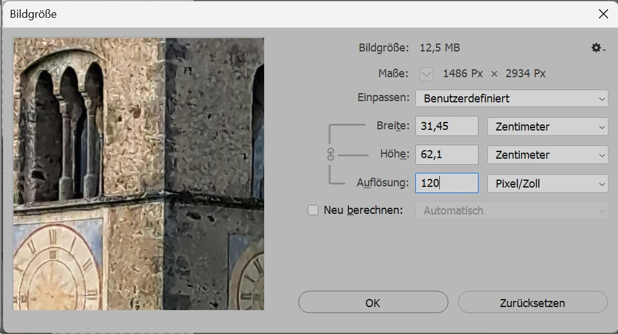The image size is (618, 334).
Task: Click the 12,5 MB image size value
Action: coord(439,48)
